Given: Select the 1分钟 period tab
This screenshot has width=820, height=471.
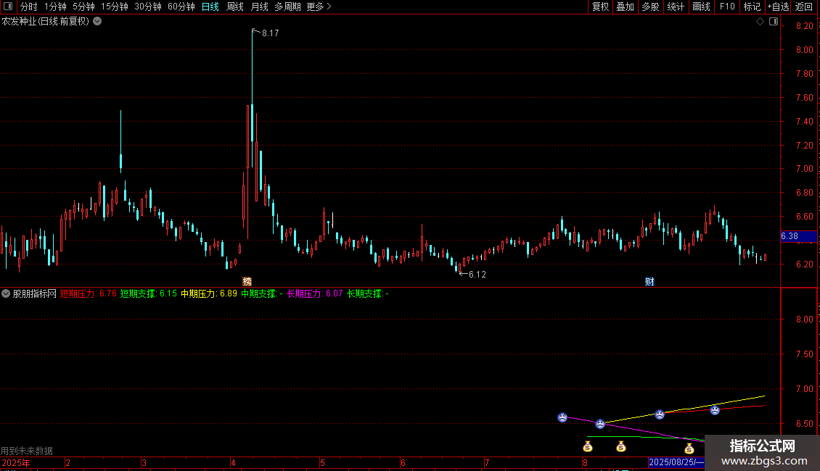Looking at the screenshot, I should (55, 7).
